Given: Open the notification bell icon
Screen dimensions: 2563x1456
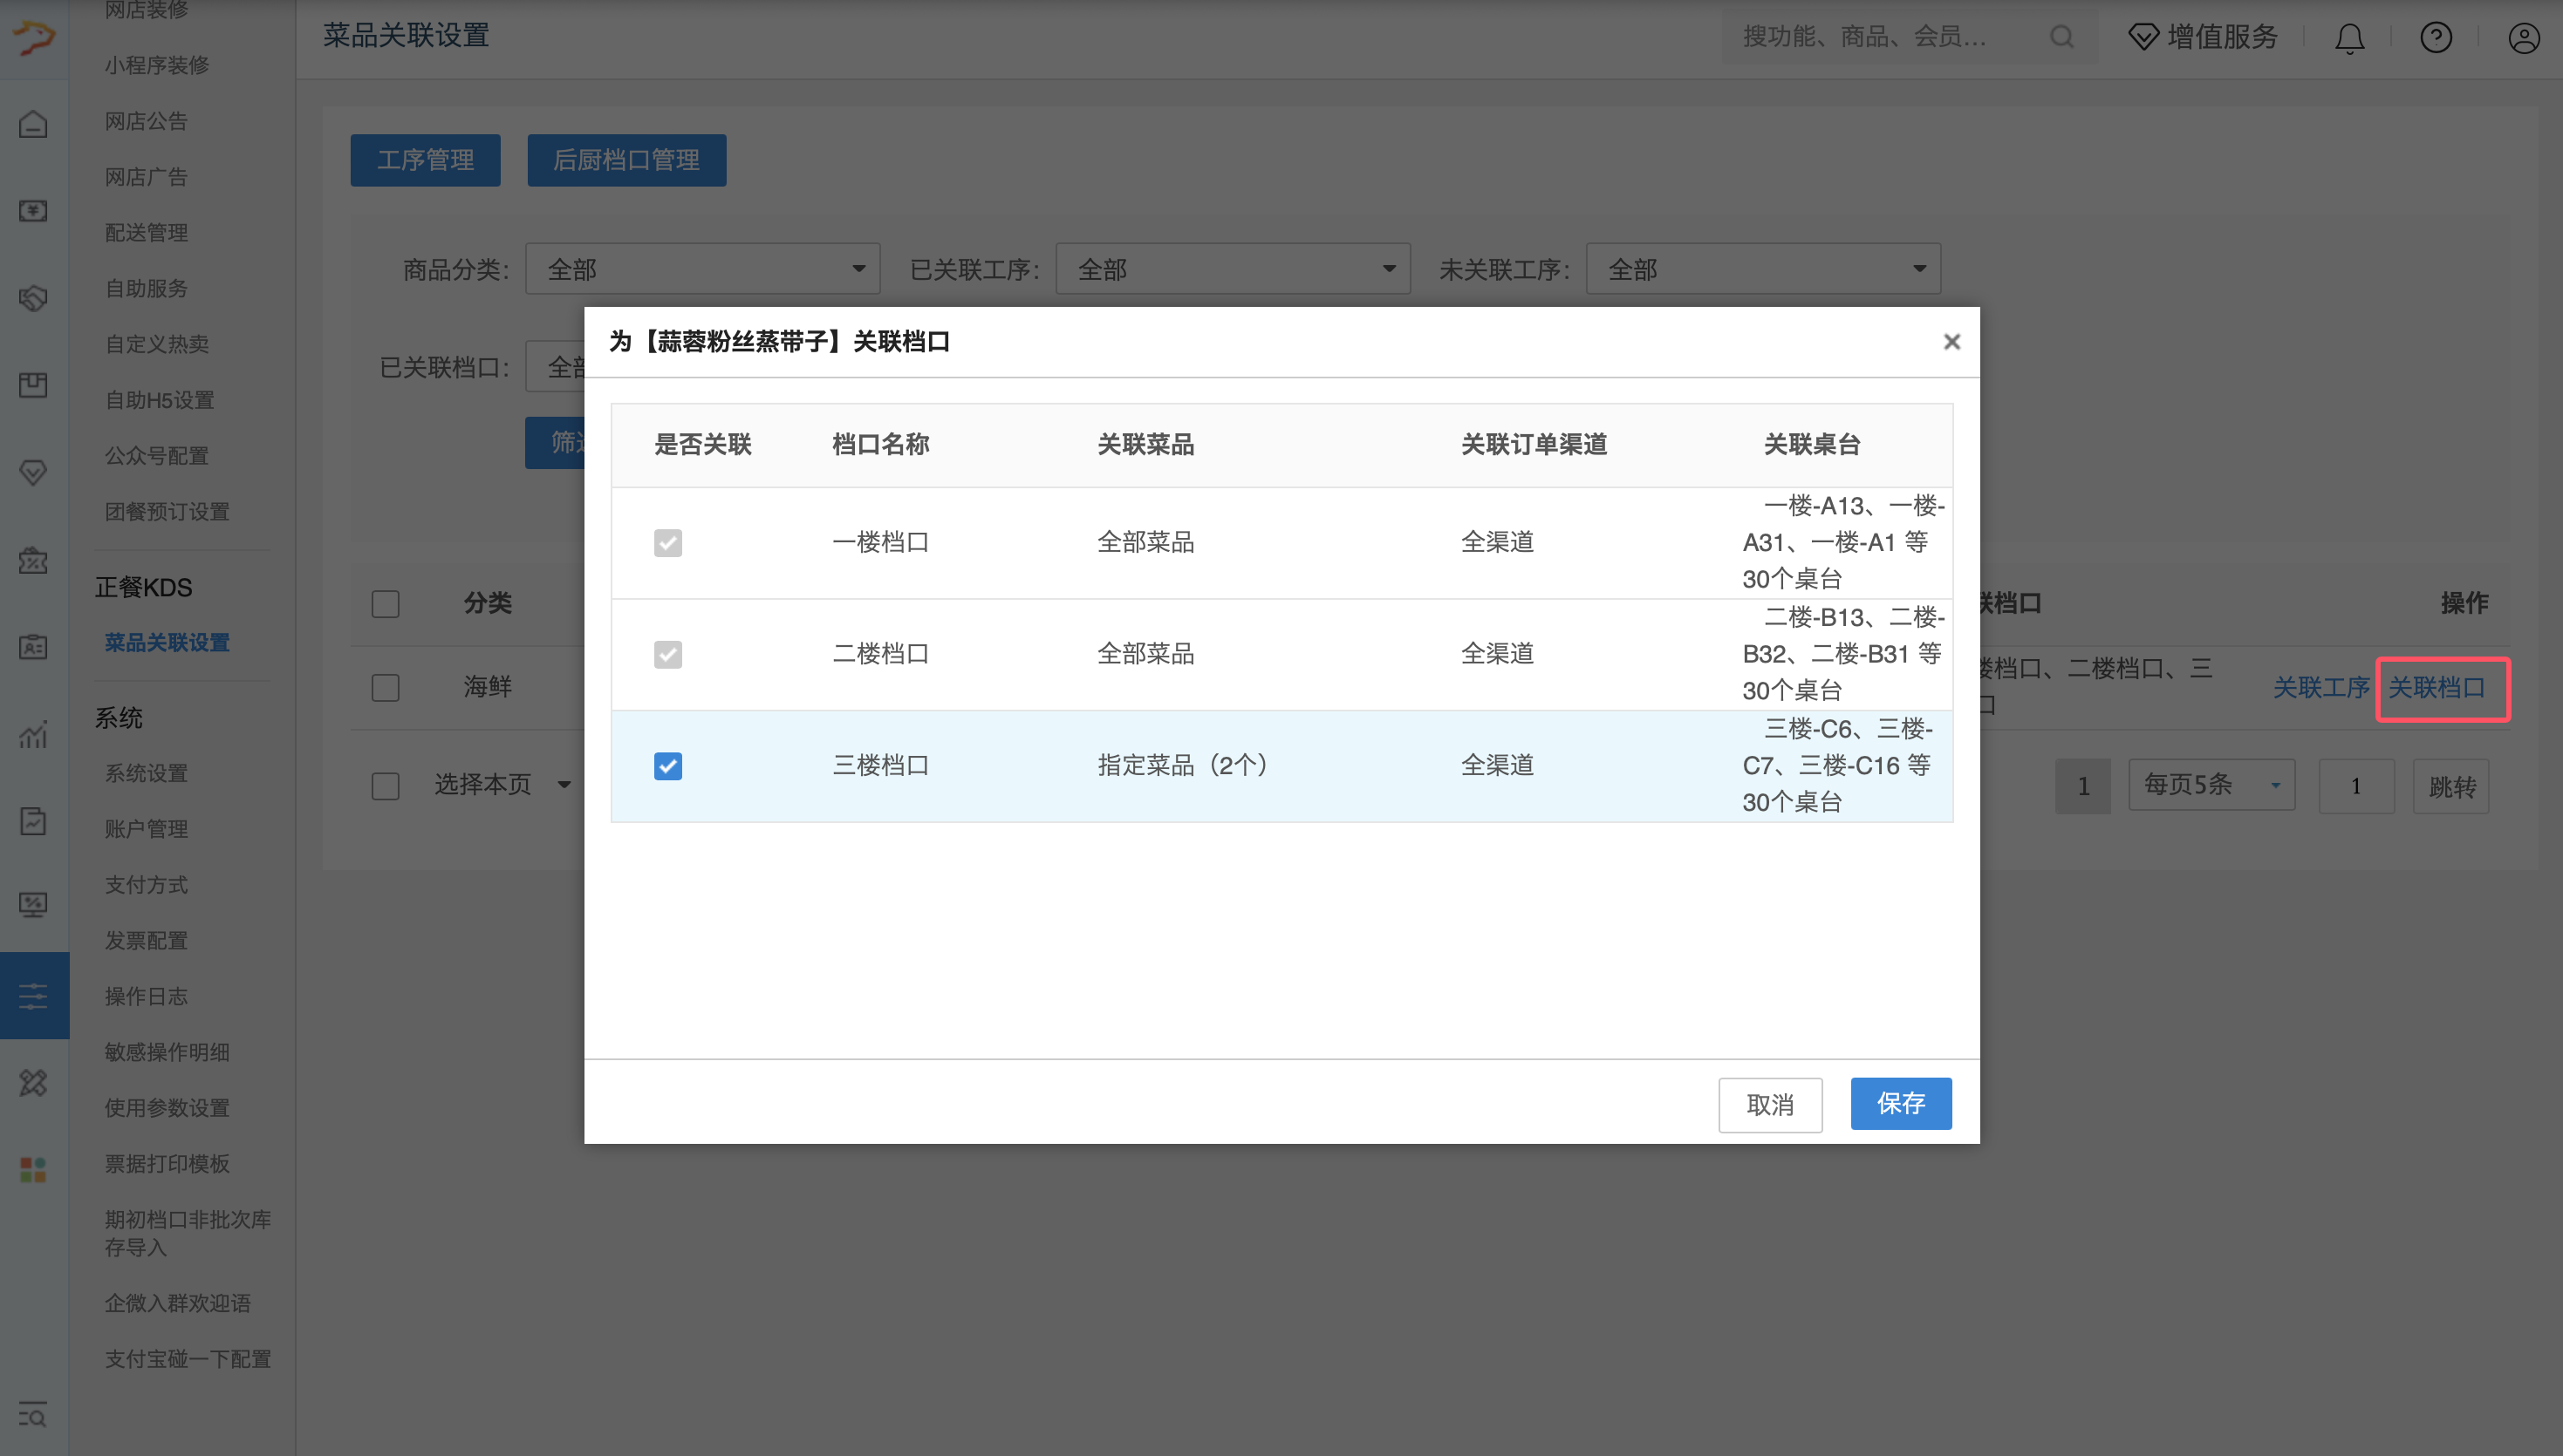Looking at the screenshot, I should [2349, 38].
